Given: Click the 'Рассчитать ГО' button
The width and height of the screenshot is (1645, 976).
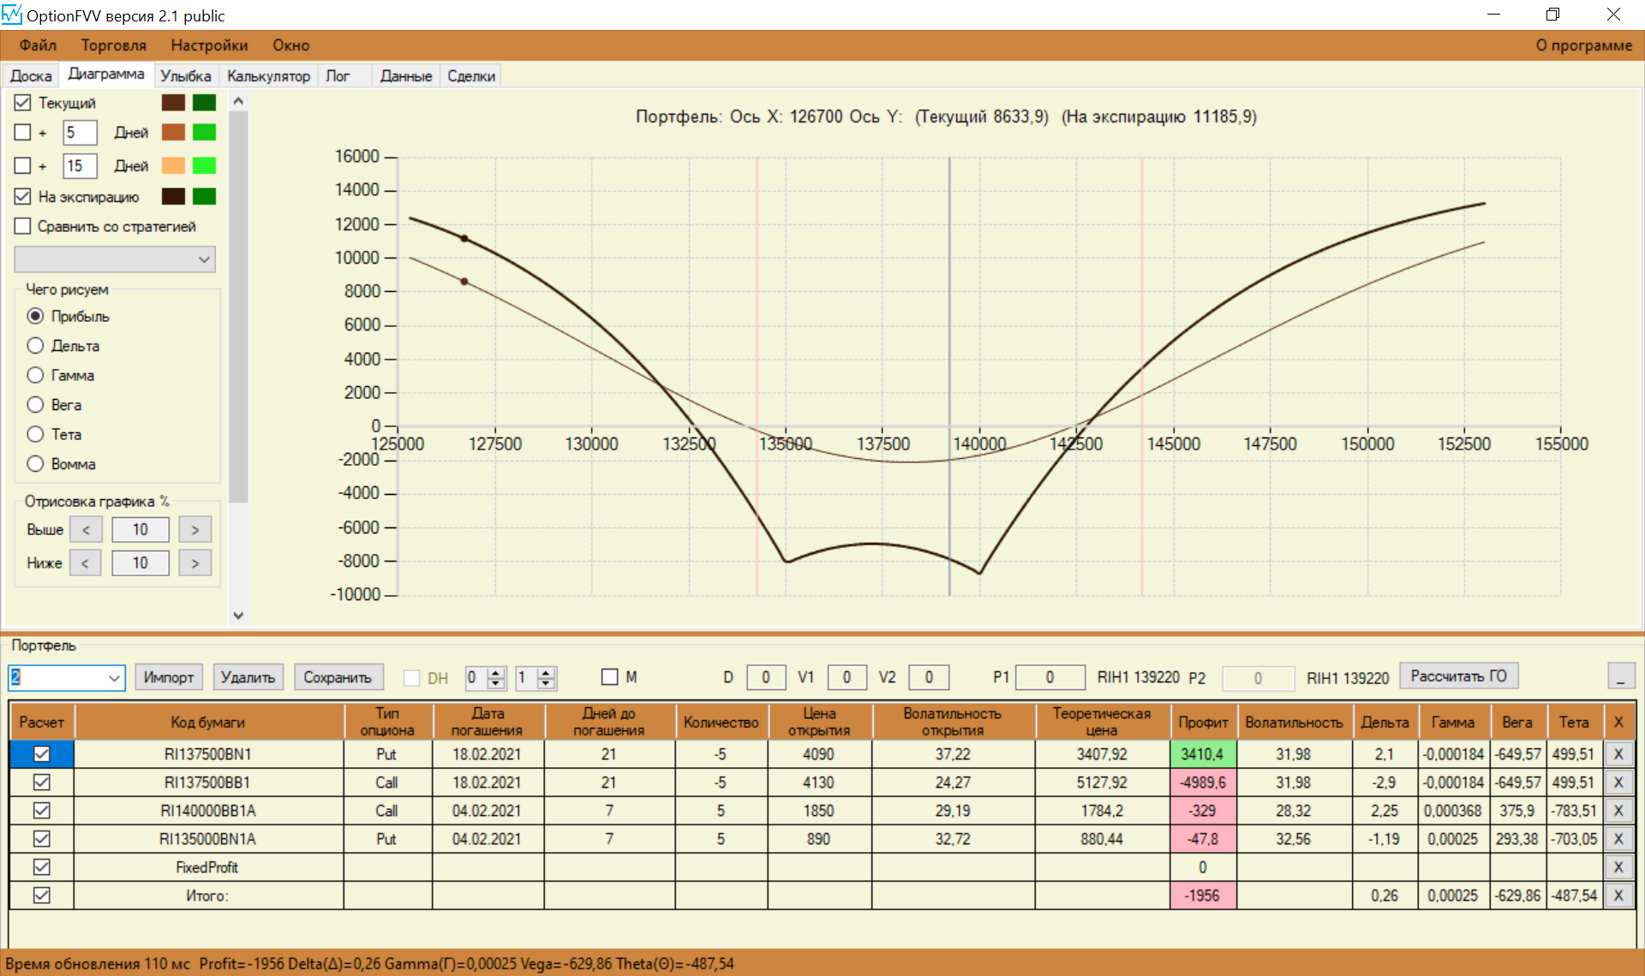Looking at the screenshot, I should (1458, 676).
